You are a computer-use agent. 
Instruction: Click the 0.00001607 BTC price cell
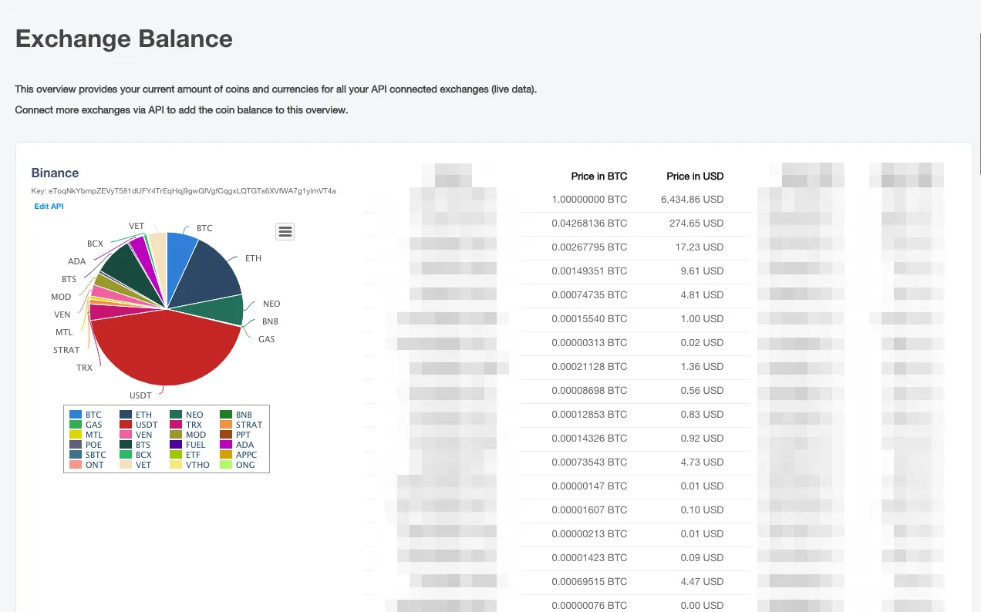pyautogui.click(x=589, y=510)
